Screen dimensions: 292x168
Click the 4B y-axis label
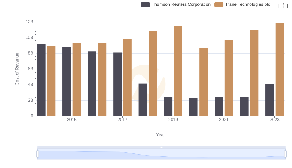pyautogui.click(x=31, y=85)
